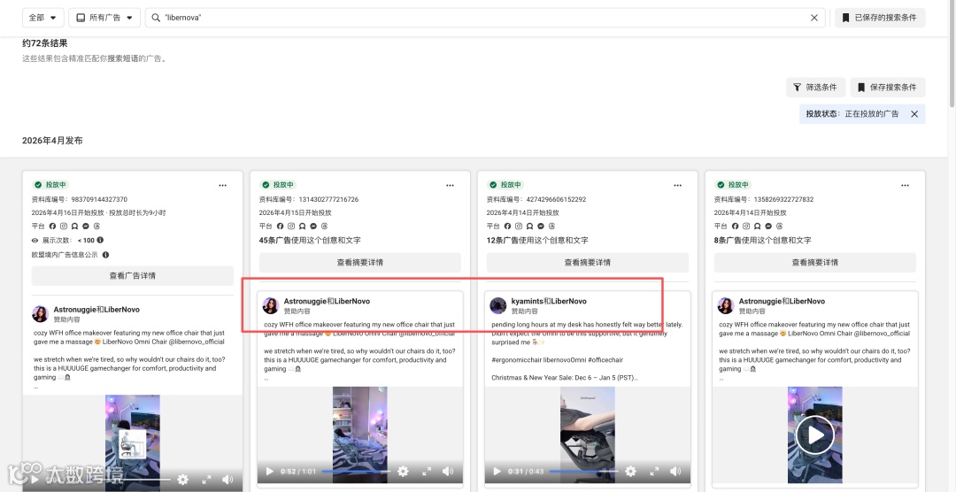Image resolution: width=956 pixels, height=492 pixels.
Task: Play the video showing 0:31 / 0:43
Action: [x=497, y=472]
